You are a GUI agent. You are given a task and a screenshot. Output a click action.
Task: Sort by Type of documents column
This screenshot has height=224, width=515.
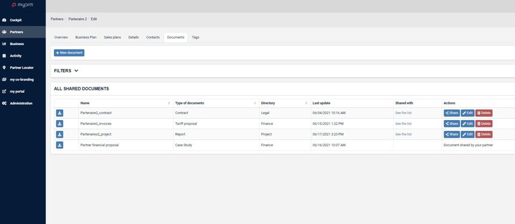click(216, 103)
